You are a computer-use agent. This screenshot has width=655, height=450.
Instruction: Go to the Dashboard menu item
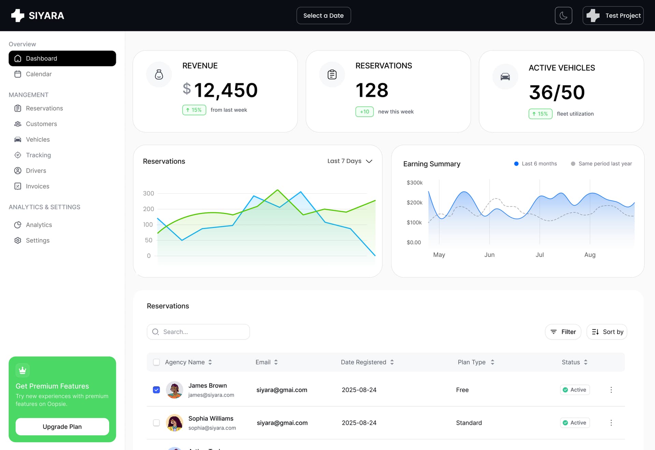[62, 58]
